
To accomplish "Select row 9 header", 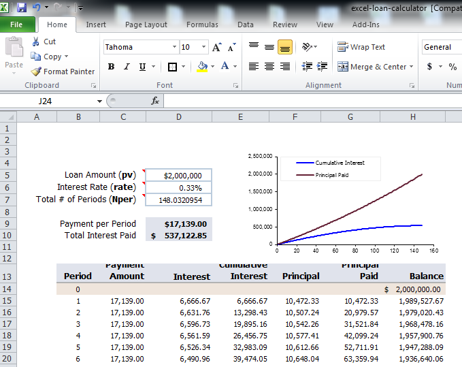I will (8, 224).
